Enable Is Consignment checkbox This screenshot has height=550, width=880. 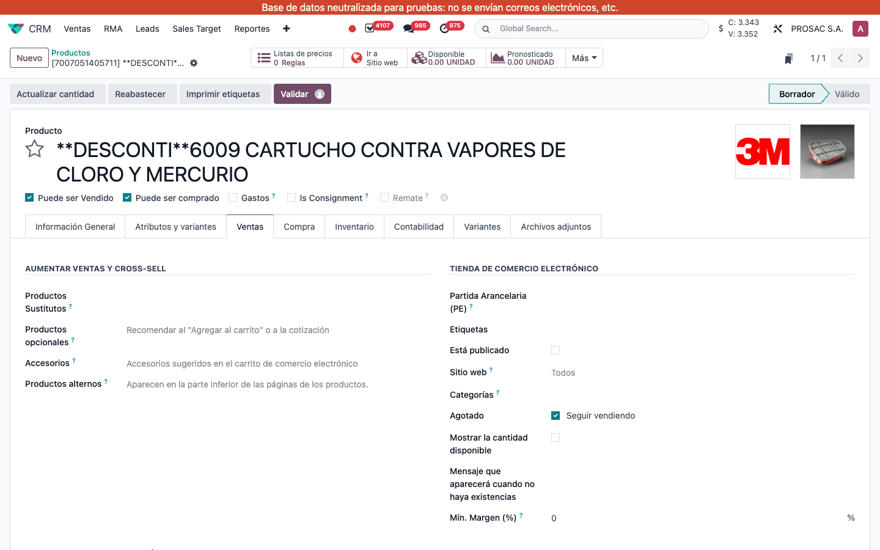click(x=291, y=197)
